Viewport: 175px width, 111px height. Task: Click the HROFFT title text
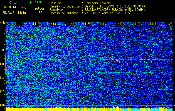point(17,2)
